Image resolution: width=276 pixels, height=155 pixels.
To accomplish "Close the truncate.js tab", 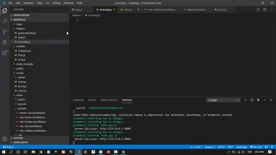I will (x=114, y=9).
